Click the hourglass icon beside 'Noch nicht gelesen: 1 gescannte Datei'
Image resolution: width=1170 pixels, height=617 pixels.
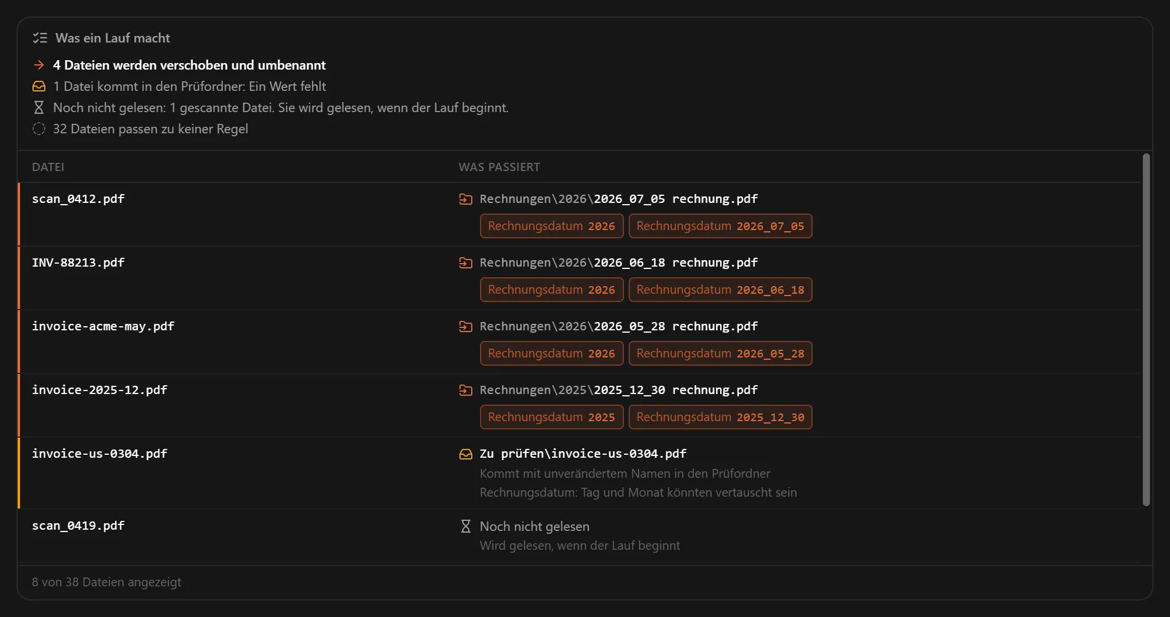click(x=39, y=107)
